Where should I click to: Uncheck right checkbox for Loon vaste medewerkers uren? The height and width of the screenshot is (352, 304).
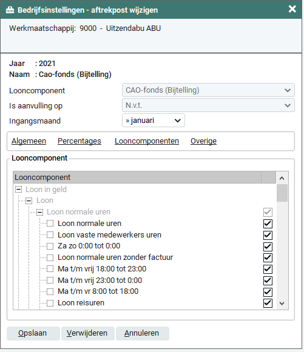(x=268, y=235)
